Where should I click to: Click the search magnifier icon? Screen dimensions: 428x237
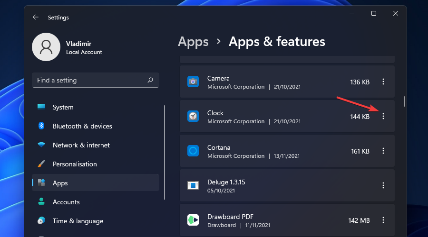(150, 80)
